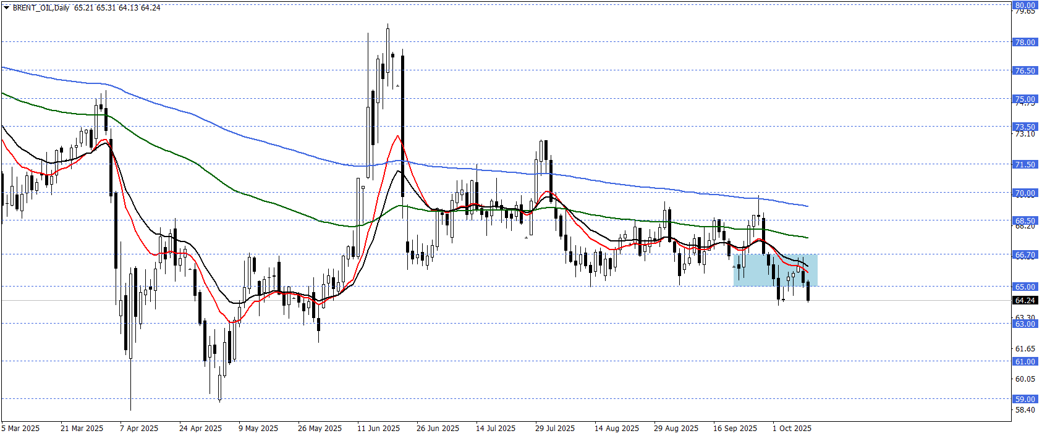Screen dimensions: 1042x436
Task: Select the 63.00 price level tag
Action: pyautogui.click(x=1025, y=324)
